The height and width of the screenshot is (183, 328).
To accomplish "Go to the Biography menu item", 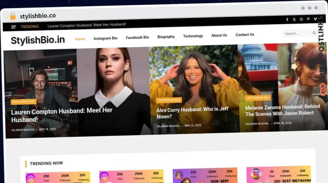I will (x=166, y=37).
